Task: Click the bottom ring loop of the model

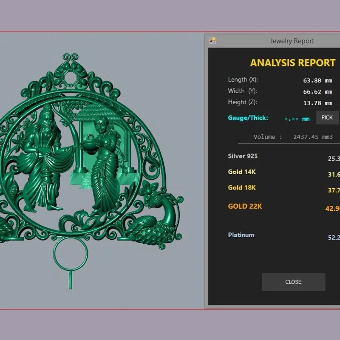Action: (x=71, y=254)
